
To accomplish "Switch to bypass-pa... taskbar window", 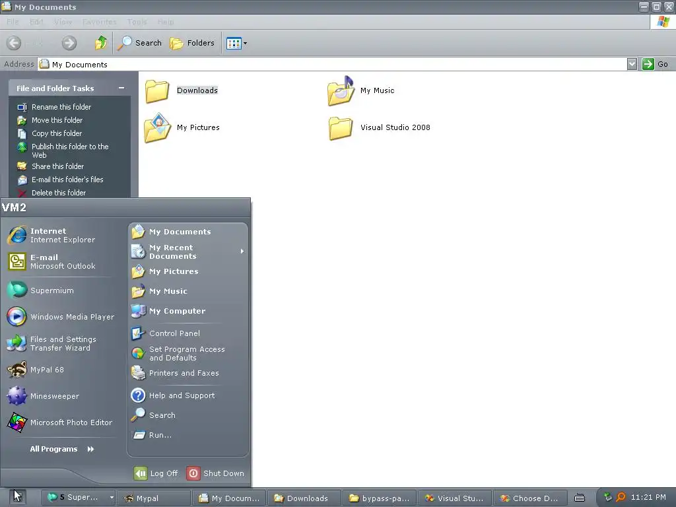I will pyautogui.click(x=380, y=498).
